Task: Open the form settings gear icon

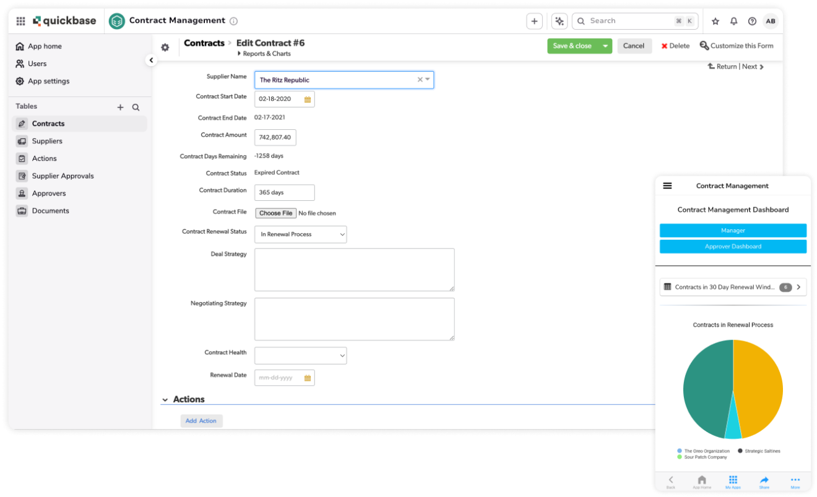Action: (x=165, y=46)
